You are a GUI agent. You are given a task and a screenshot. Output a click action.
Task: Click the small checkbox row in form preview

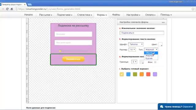[73, 51]
